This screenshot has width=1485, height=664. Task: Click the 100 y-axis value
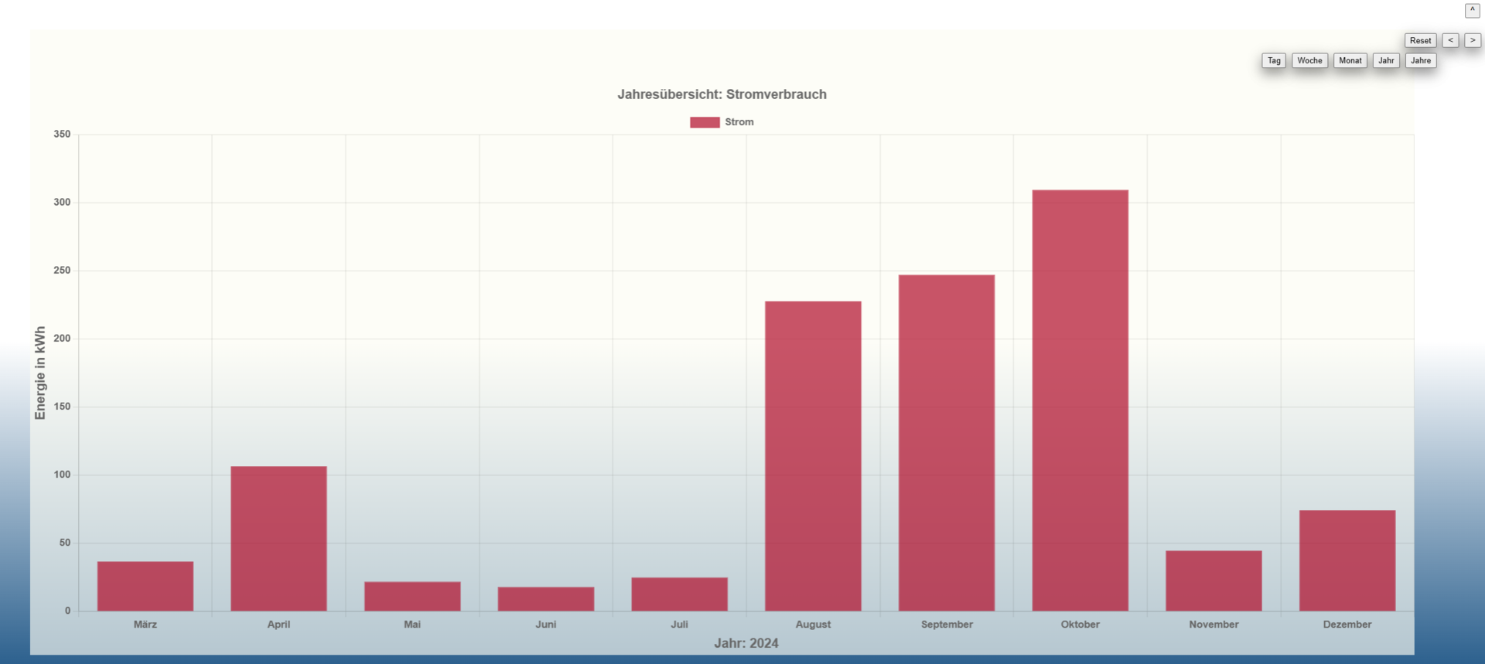point(62,475)
